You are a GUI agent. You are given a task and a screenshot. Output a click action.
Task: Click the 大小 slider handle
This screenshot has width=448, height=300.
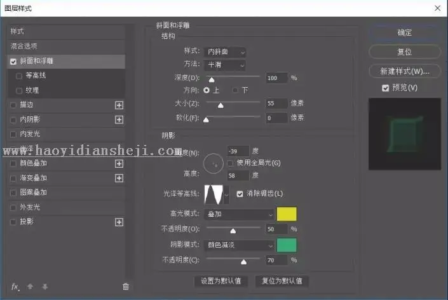click(x=221, y=106)
